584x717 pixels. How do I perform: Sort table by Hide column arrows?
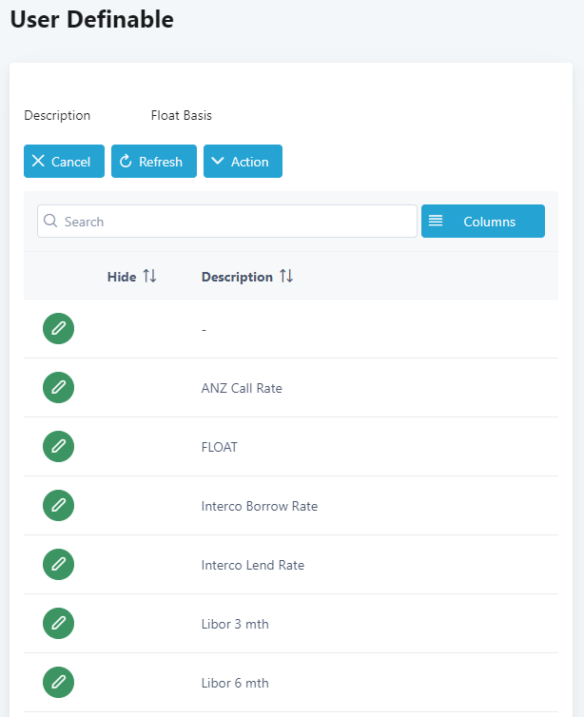(x=149, y=277)
